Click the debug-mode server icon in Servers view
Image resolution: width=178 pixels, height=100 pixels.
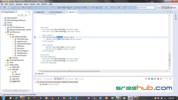149,79
